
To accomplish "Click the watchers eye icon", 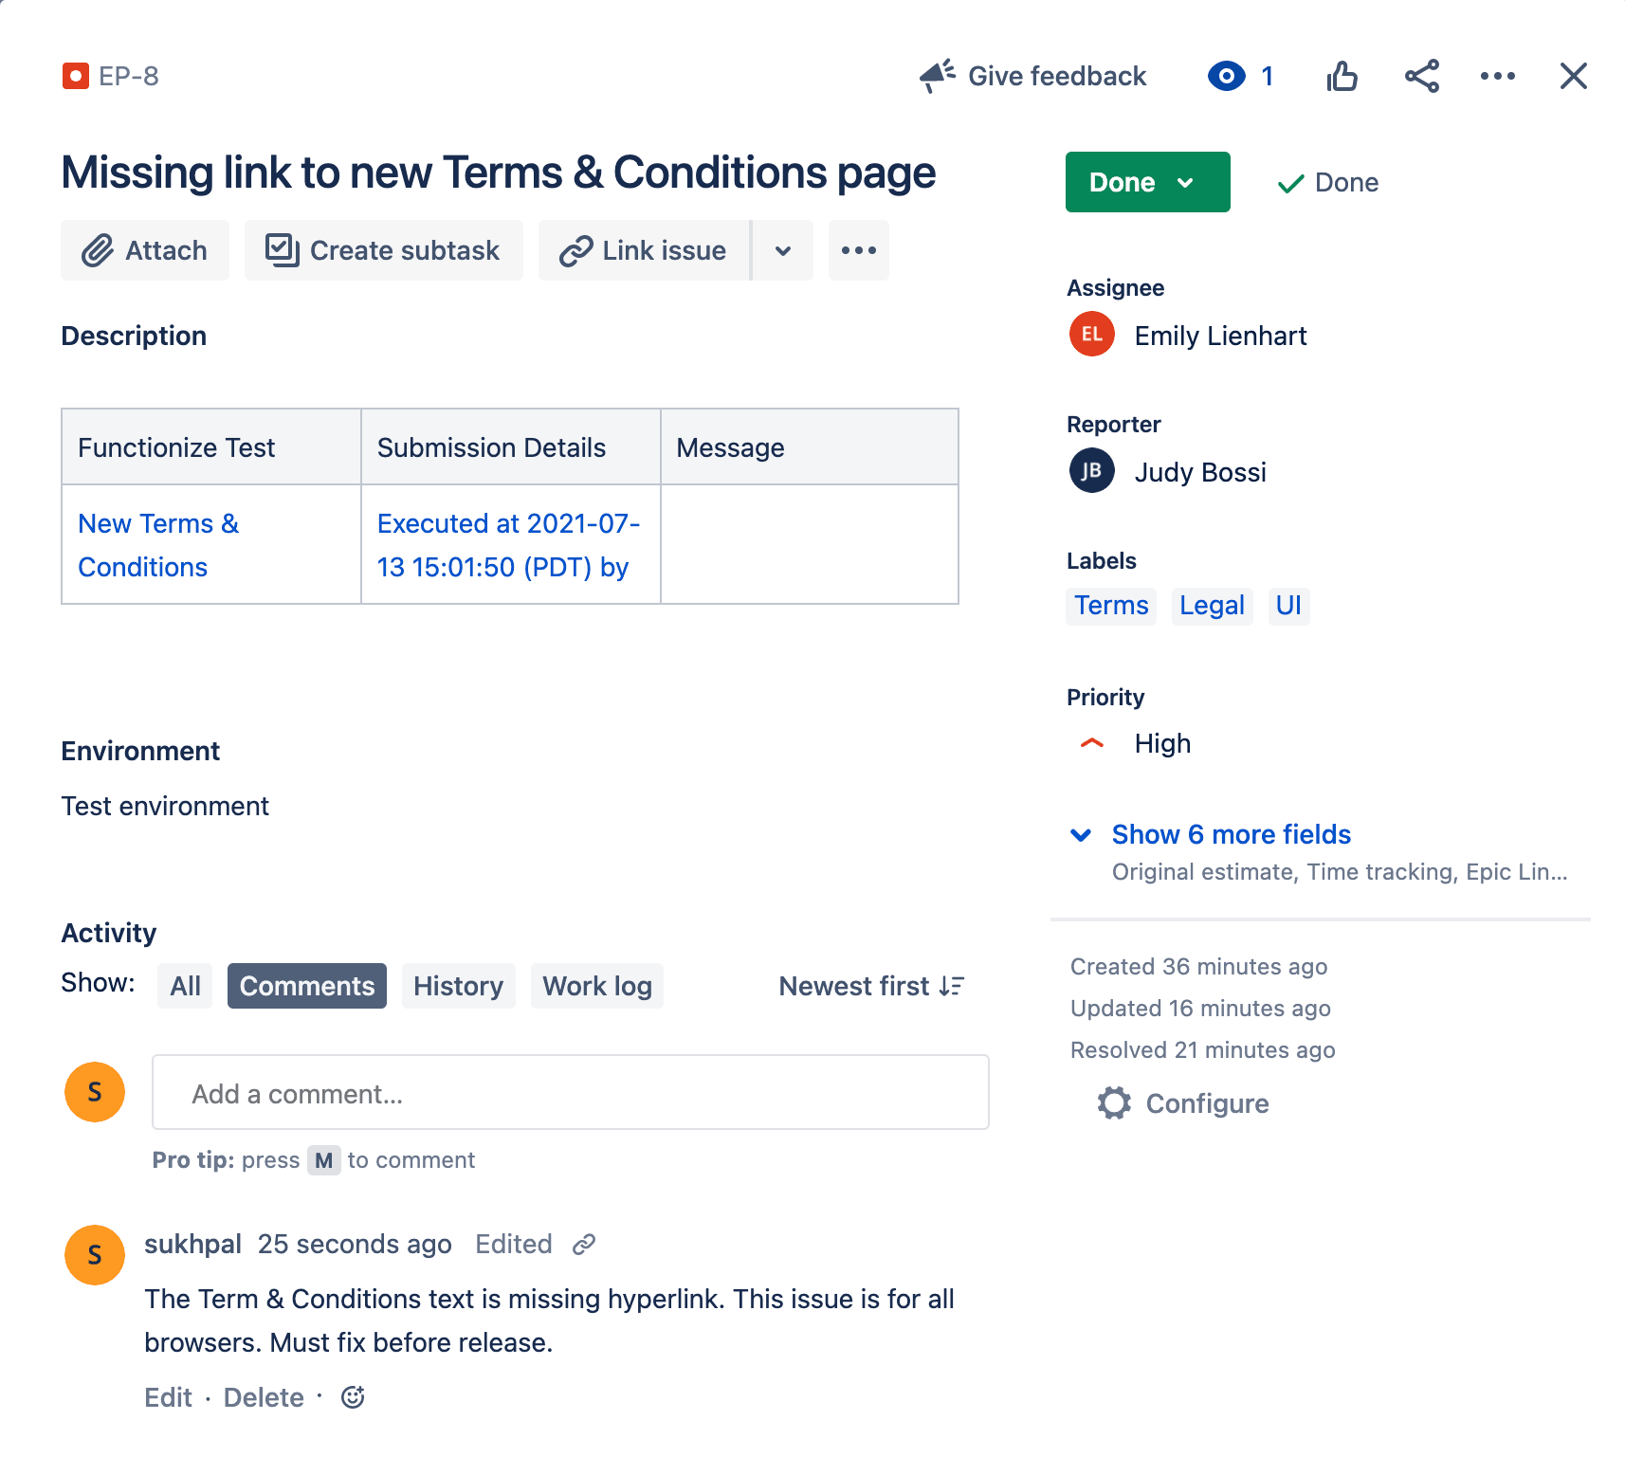I will coord(1225,76).
